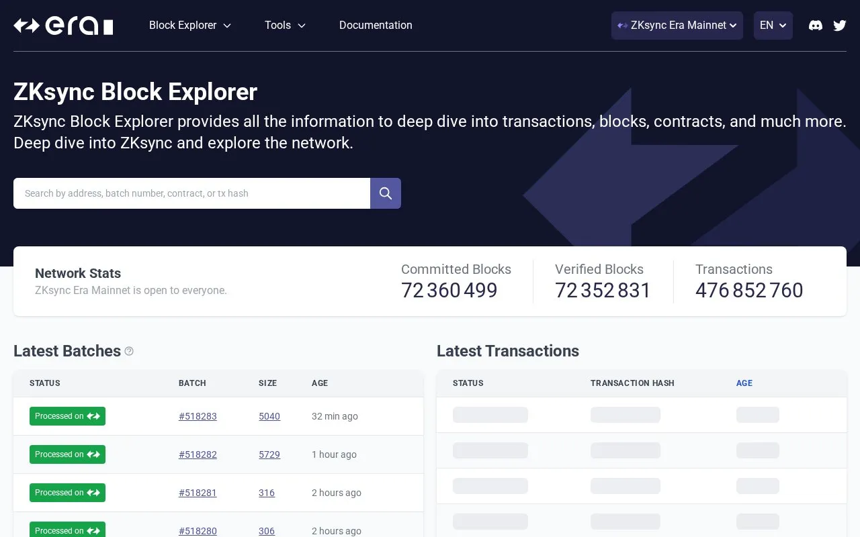
Task: Open batch #518280
Action: tap(198, 531)
